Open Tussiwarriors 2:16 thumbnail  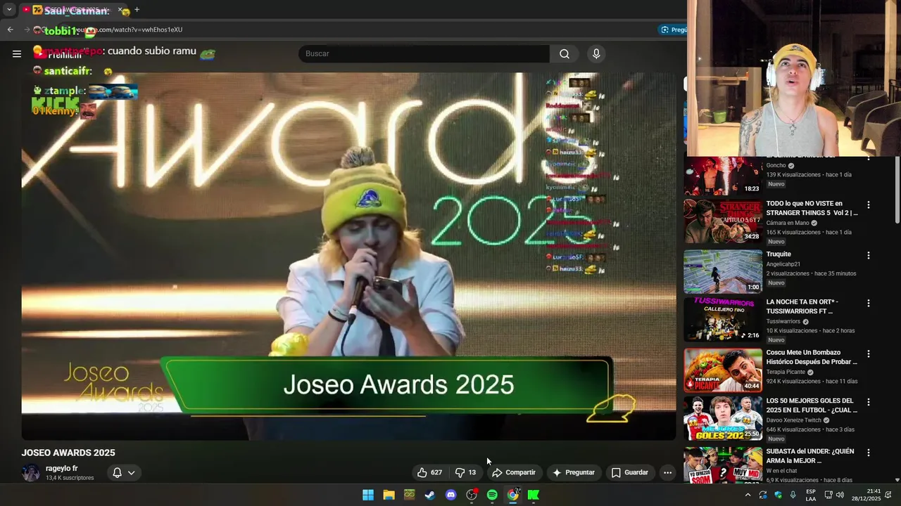click(723, 320)
